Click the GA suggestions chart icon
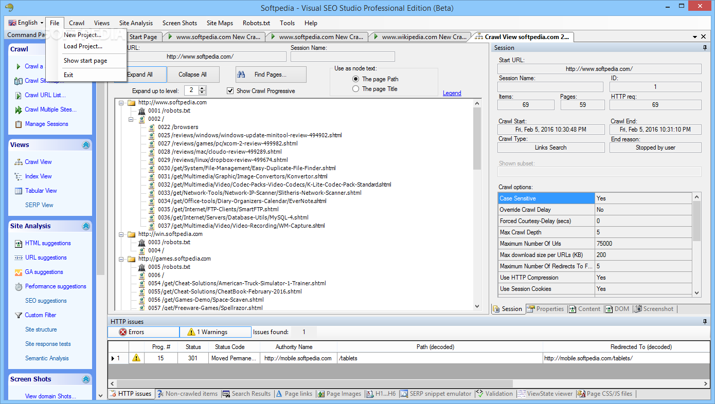This screenshot has width=715, height=404. click(19, 272)
